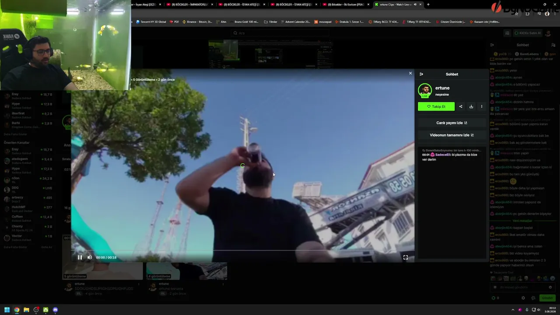The image size is (560, 315).
Task: Open the Binance bookmark
Action: coord(197,21)
